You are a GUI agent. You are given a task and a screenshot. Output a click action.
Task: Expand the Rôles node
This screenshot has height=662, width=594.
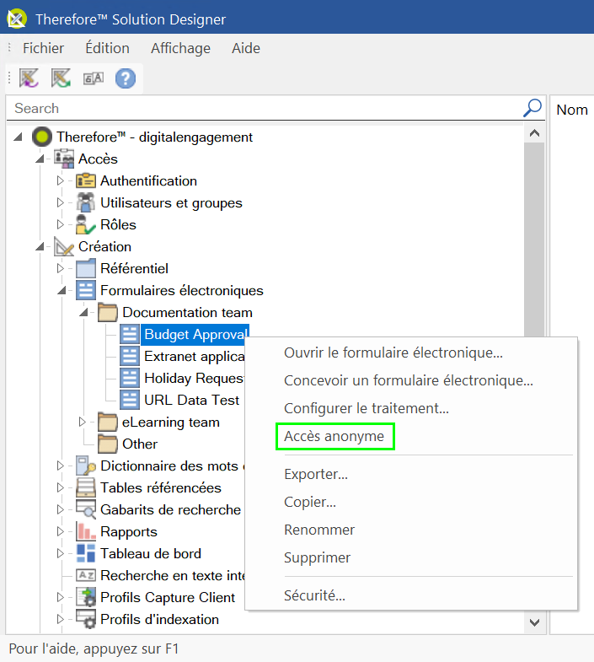61,224
